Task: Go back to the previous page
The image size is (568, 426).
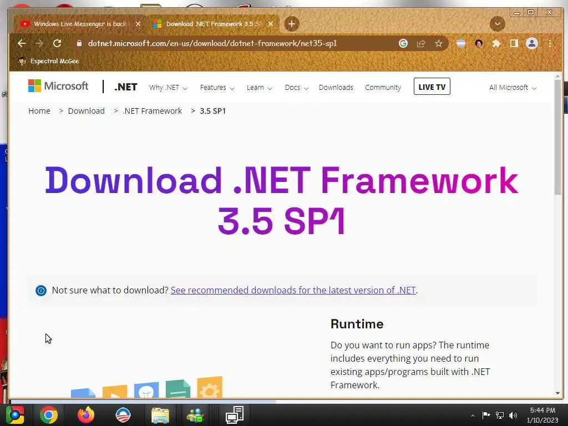Action: (22, 43)
